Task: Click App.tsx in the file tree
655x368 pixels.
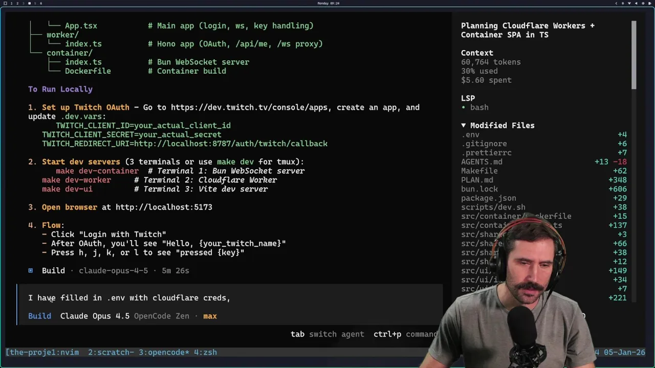Action: [81, 26]
